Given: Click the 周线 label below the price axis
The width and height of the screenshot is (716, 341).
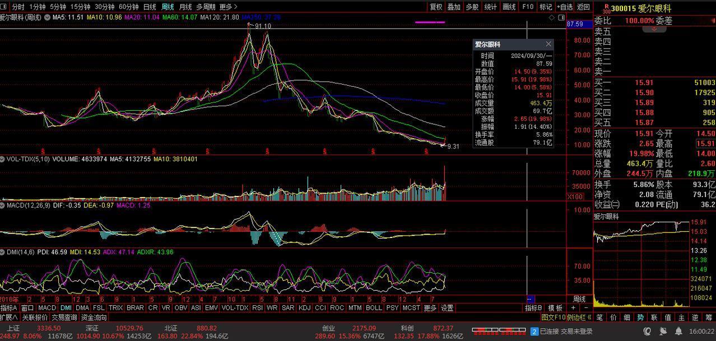Looking at the screenshot, I should point(579,299).
